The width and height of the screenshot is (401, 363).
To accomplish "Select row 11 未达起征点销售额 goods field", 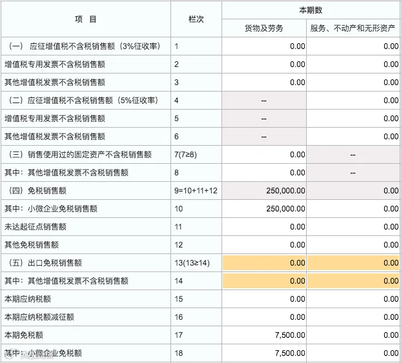I will pyautogui.click(x=264, y=227).
